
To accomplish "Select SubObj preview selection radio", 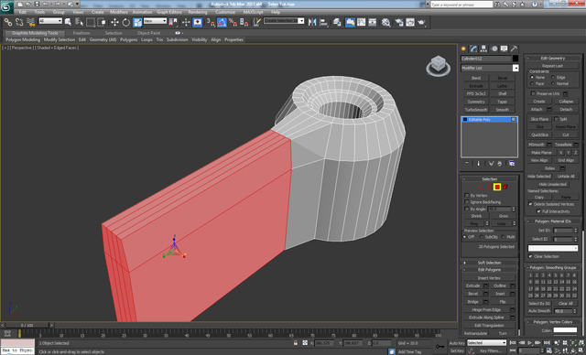I will (482, 237).
